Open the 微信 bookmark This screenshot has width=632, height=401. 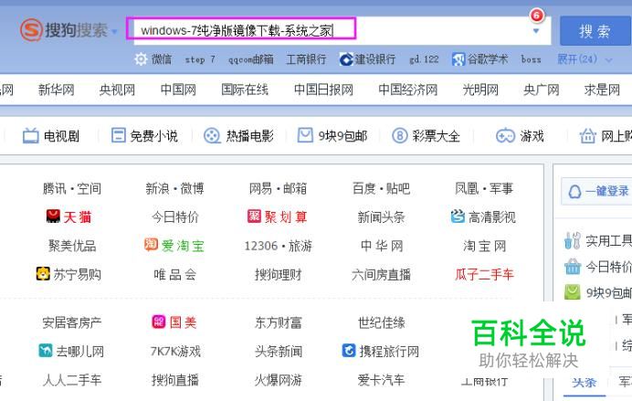(162, 59)
